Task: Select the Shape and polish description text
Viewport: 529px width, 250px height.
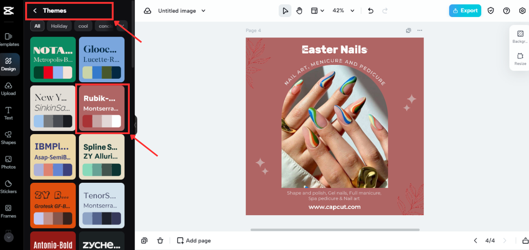Action: point(334,196)
